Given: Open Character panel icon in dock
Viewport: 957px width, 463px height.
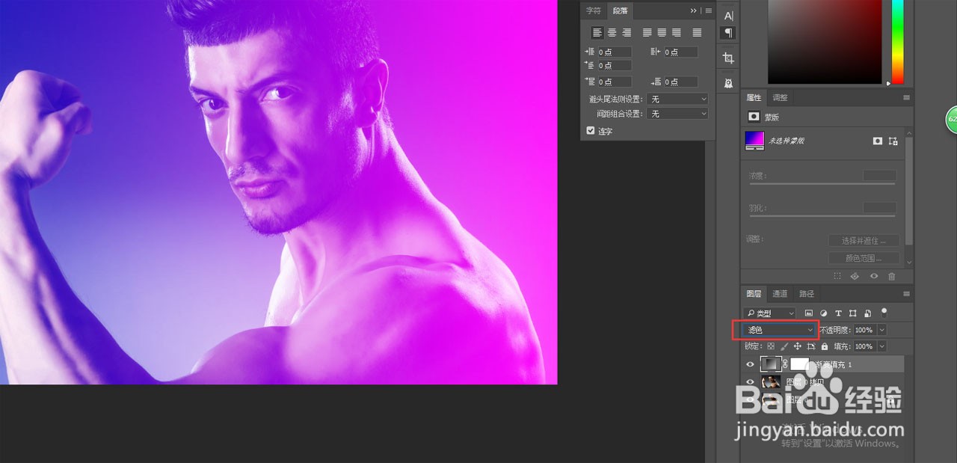Looking at the screenshot, I should tap(728, 15).
